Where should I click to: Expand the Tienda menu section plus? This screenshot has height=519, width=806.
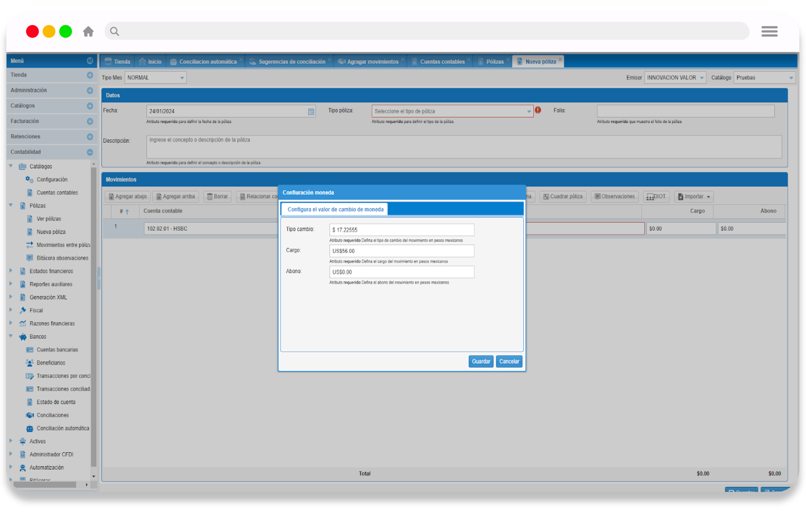90,75
